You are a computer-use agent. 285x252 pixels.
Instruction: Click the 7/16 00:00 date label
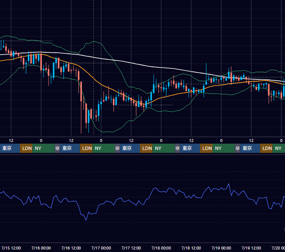(x=41, y=248)
